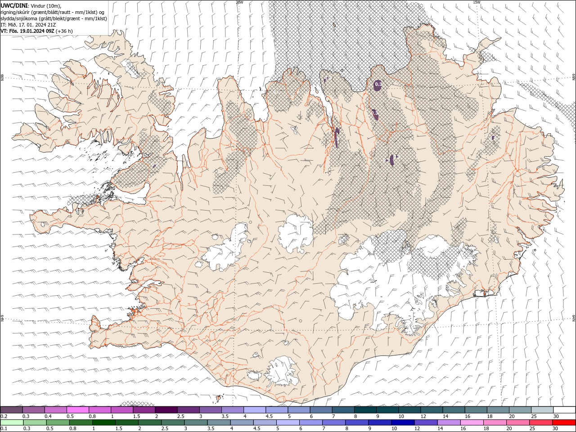
Task: Click the 'slydda/snjókoma' legend description line
Action: tap(54, 18)
